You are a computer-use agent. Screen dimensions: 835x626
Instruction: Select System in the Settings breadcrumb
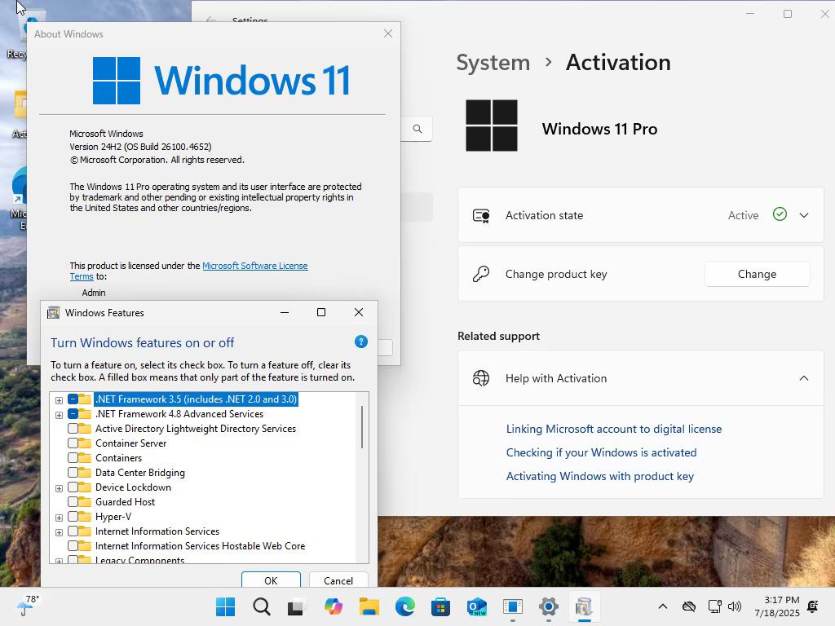493,63
